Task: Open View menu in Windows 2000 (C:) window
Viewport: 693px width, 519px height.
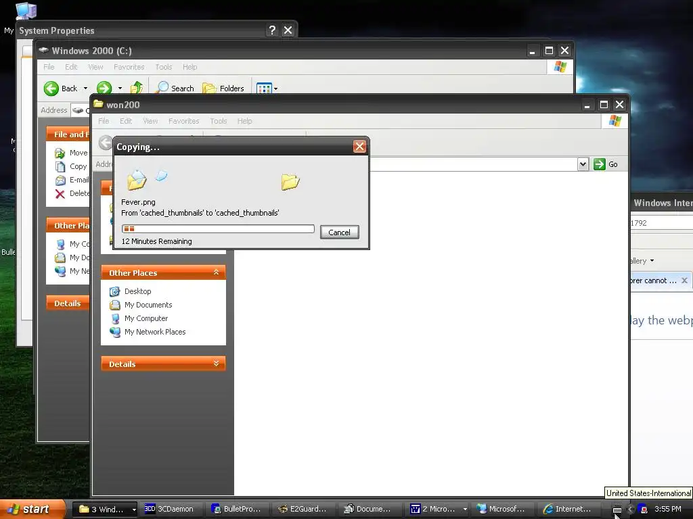Action: [x=95, y=67]
